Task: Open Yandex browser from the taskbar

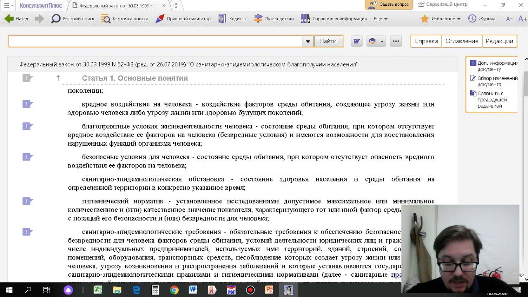Action: pyautogui.click(x=212, y=290)
